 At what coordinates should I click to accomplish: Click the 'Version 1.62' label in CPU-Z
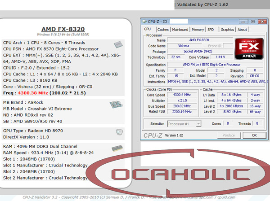click(174, 135)
